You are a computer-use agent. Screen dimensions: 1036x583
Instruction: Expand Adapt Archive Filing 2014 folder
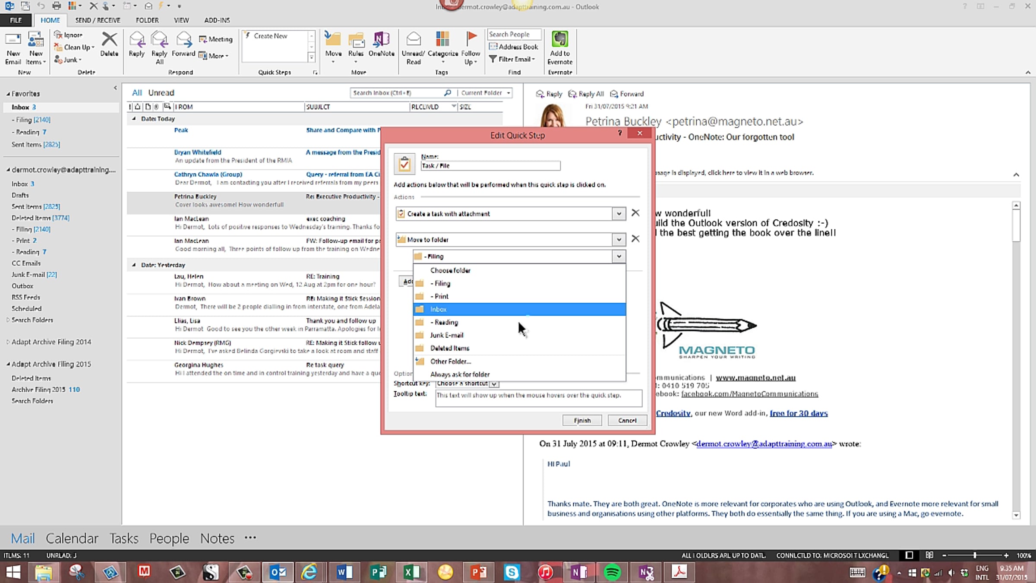click(8, 342)
